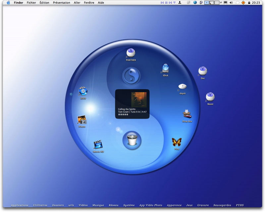Image resolution: width=265 pixels, height=212 pixels.
Task: Click the orange diamond menu bar icon
Action: click(x=243, y=3)
